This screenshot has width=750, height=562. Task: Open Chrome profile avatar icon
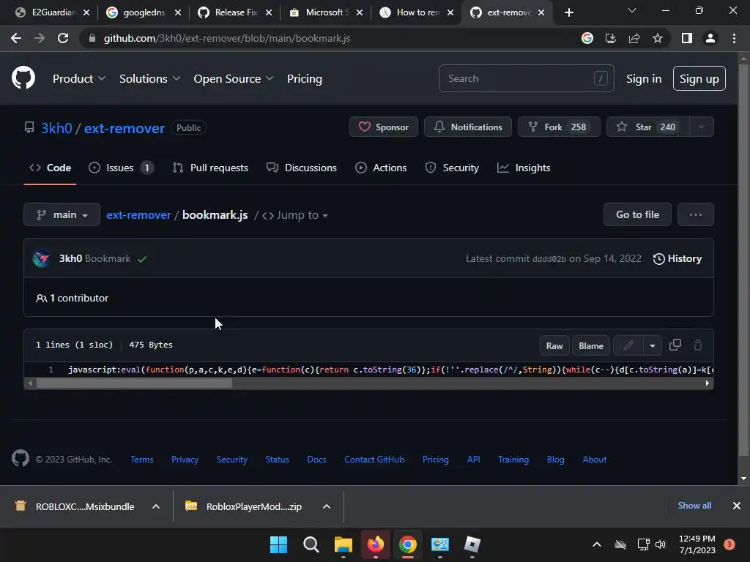(x=710, y=38)
